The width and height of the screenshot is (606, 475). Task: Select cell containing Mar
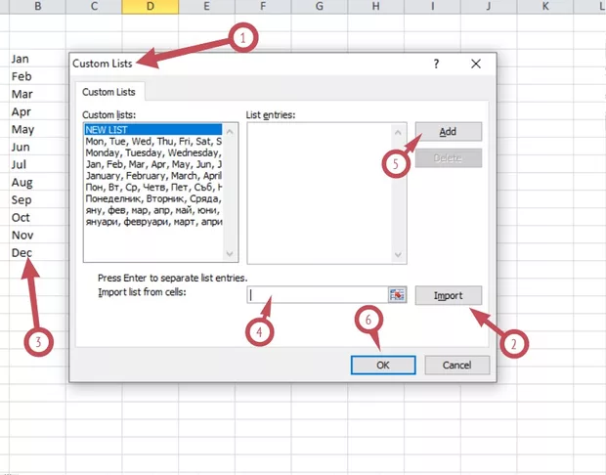pos(37,94)
